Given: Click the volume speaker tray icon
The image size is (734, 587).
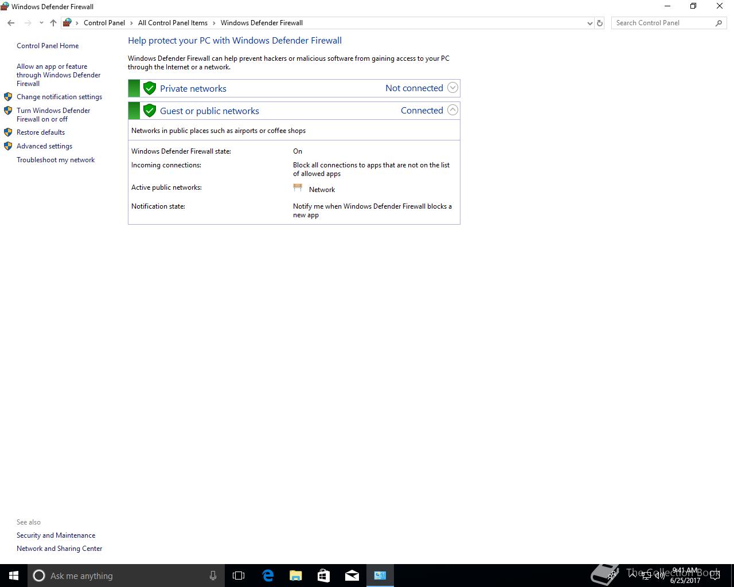Looking at the screenshot, I should coord(659,576).
